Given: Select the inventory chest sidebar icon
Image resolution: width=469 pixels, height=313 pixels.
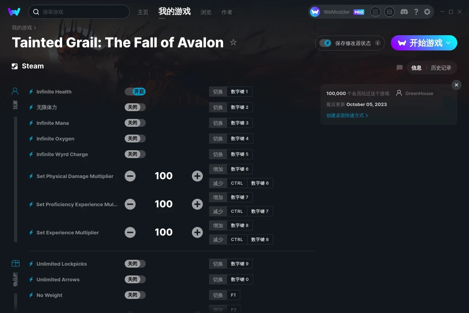Looking at the screenshot, I should (15, 264).
